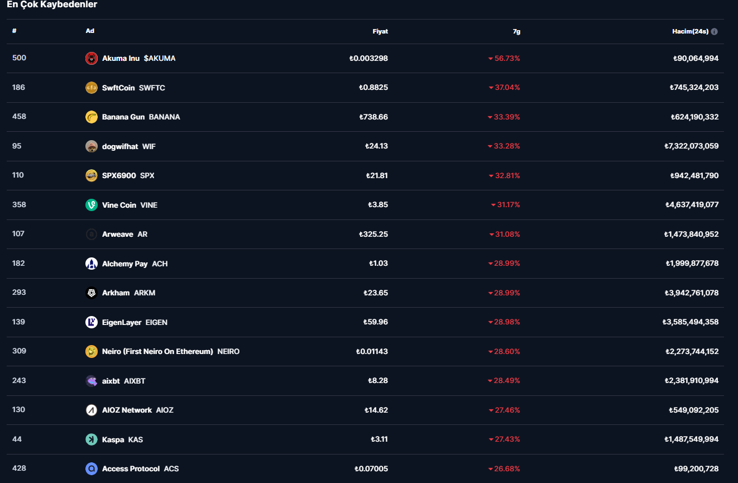Open the Arkham ARKM coin link
738x483 pixels.
click(x=128, y=293)
